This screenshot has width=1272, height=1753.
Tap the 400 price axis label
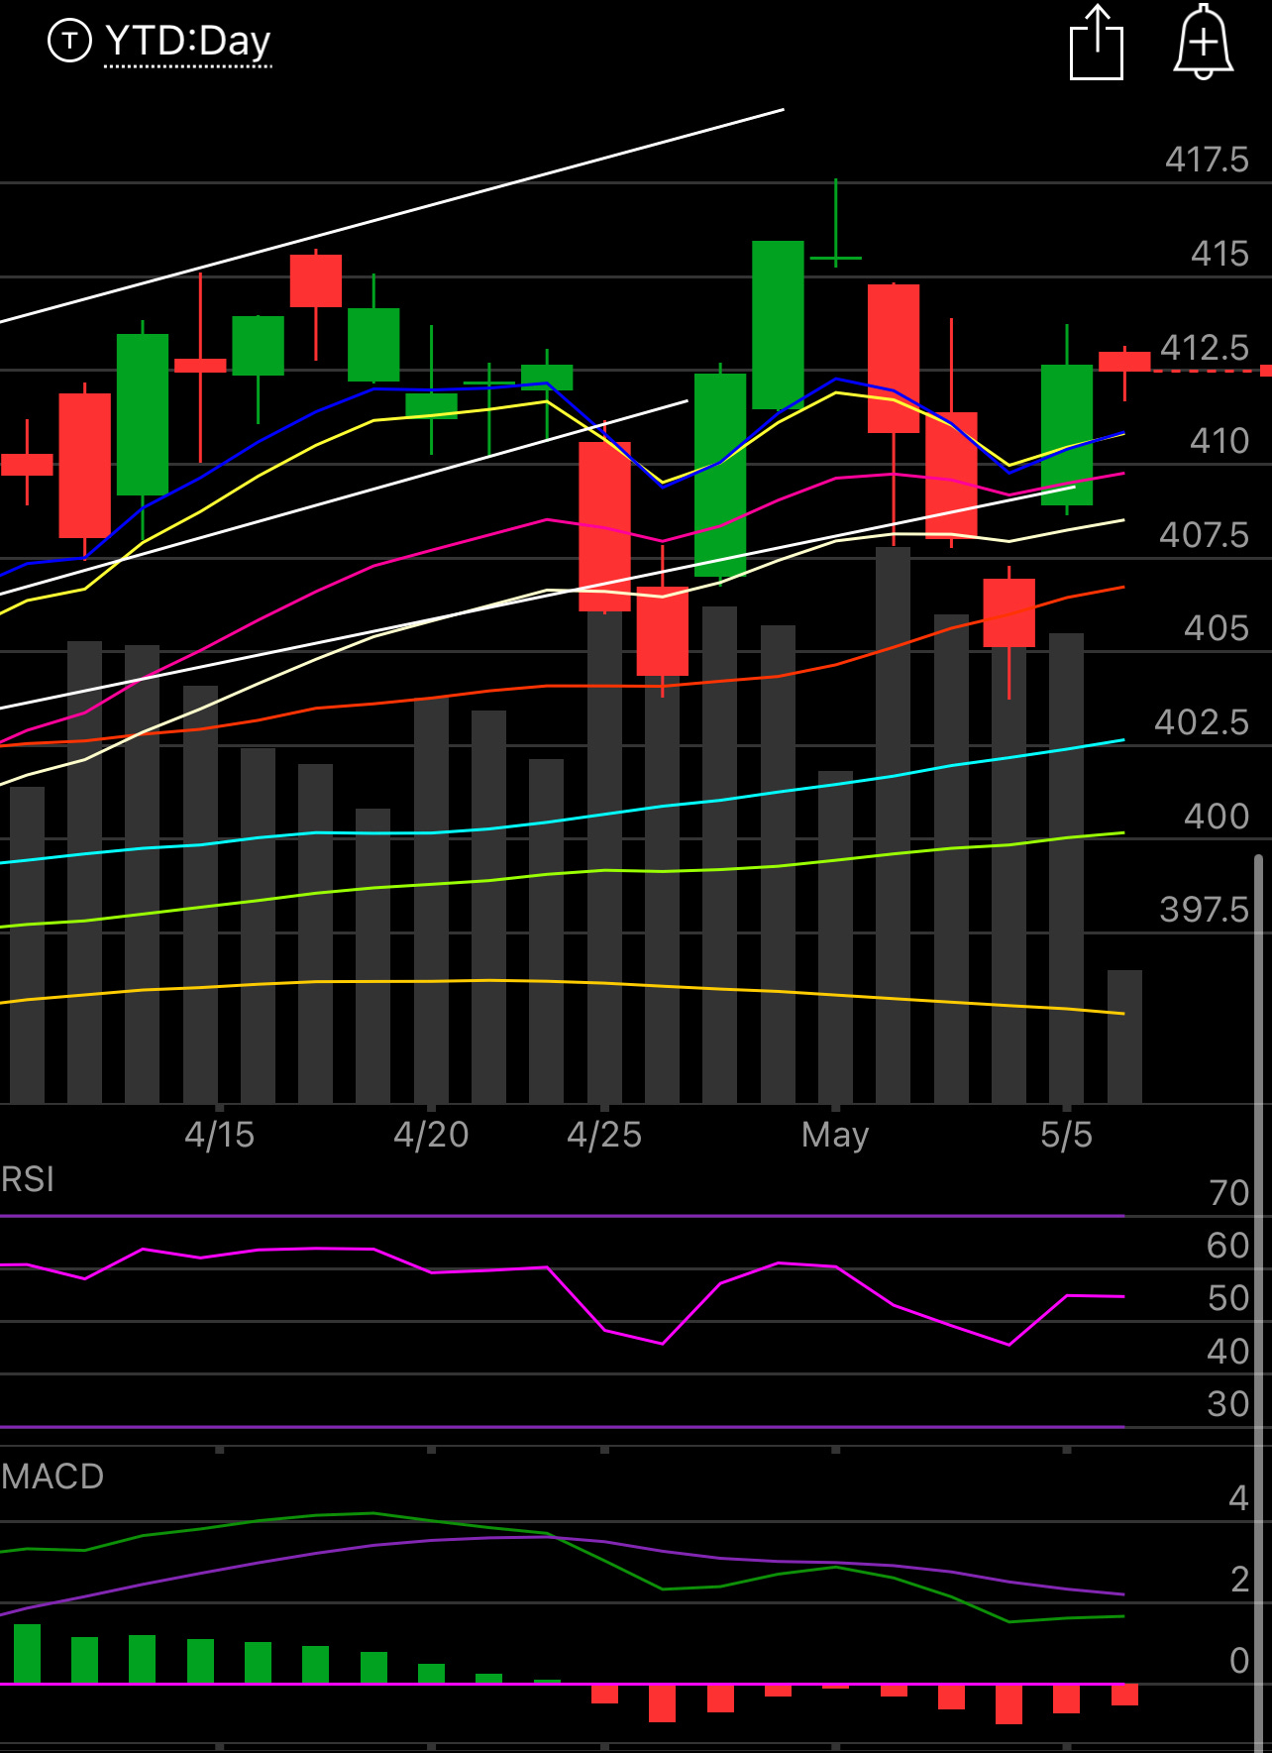(x=1217, y=817)
